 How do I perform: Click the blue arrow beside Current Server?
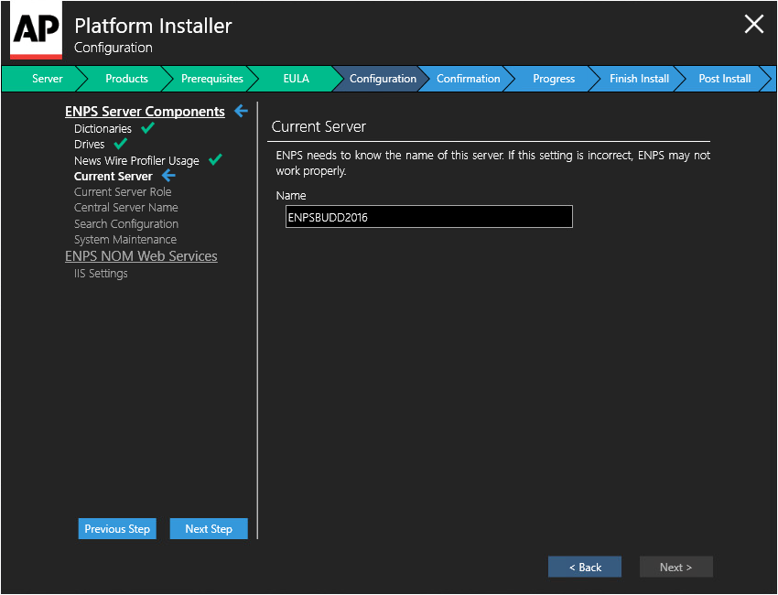(x=168, y=175)
